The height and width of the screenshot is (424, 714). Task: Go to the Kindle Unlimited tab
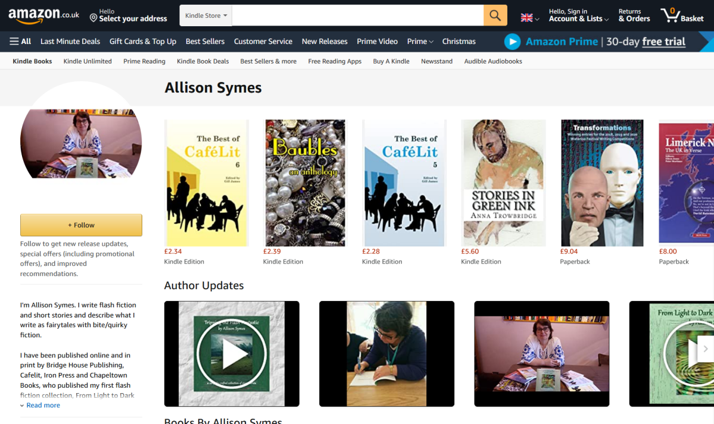(88, 61)
